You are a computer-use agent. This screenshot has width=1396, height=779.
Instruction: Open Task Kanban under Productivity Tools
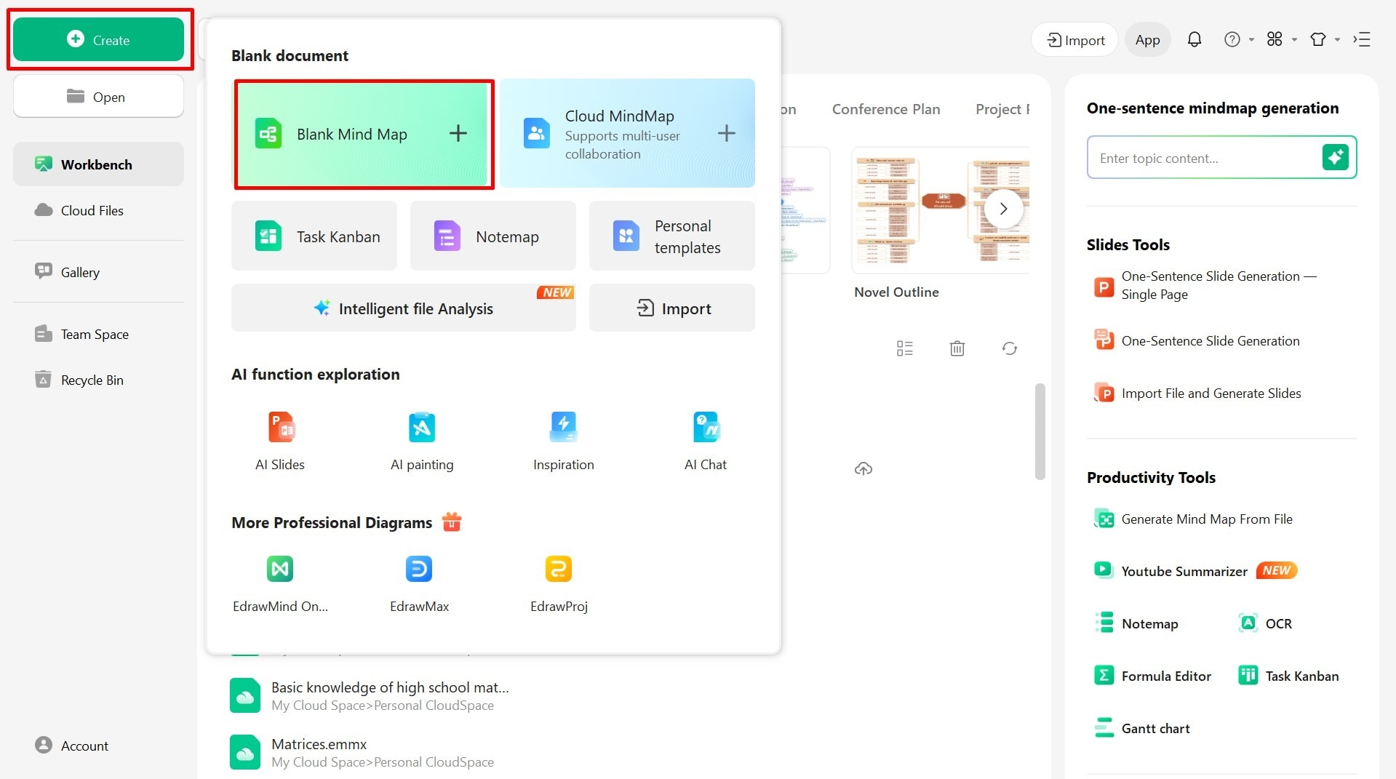coord(1288,676)
